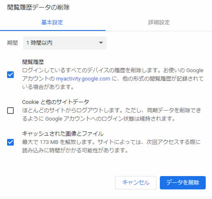Switch to the 基本設定 tab
Image resolution: width=212 pixels, height=199 pixels.
pos(52,22)
